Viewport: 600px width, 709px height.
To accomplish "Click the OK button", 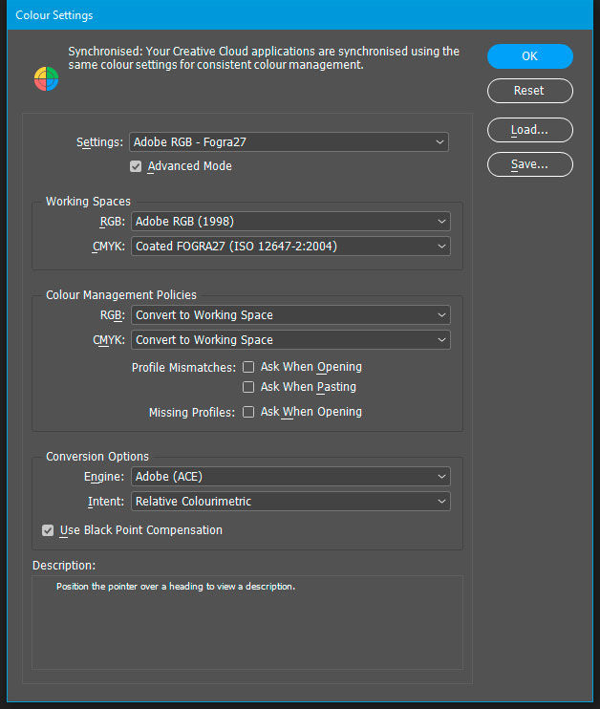I will [529, 56].
